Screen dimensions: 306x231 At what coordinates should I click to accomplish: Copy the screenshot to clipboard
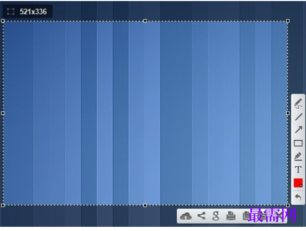(246, 216)
